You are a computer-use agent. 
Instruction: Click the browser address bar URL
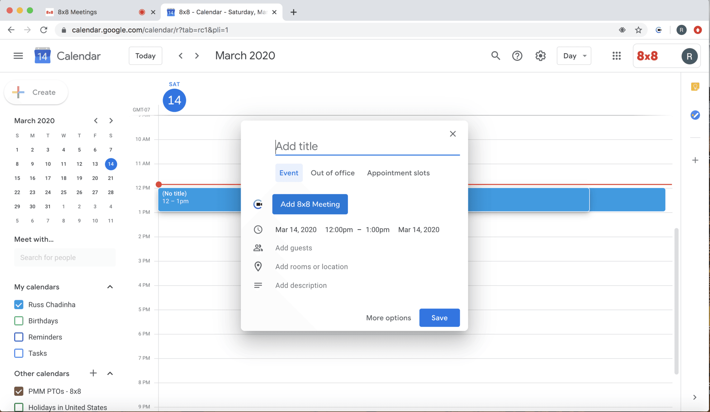pyautogui.click(x=150, y=30)
